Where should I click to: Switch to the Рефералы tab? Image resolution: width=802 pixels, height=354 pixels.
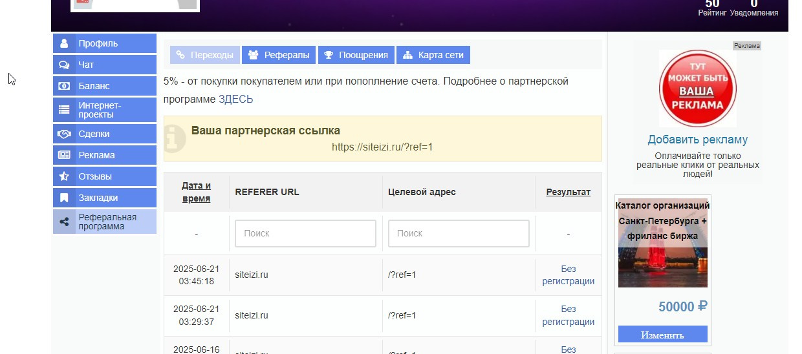point(279,56)
